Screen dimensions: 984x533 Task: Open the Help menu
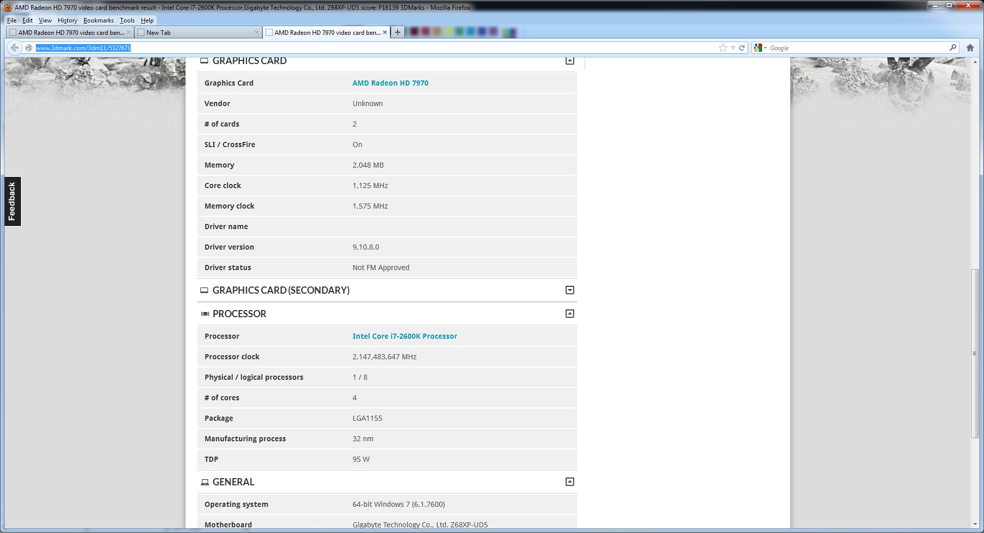[147, 20]
